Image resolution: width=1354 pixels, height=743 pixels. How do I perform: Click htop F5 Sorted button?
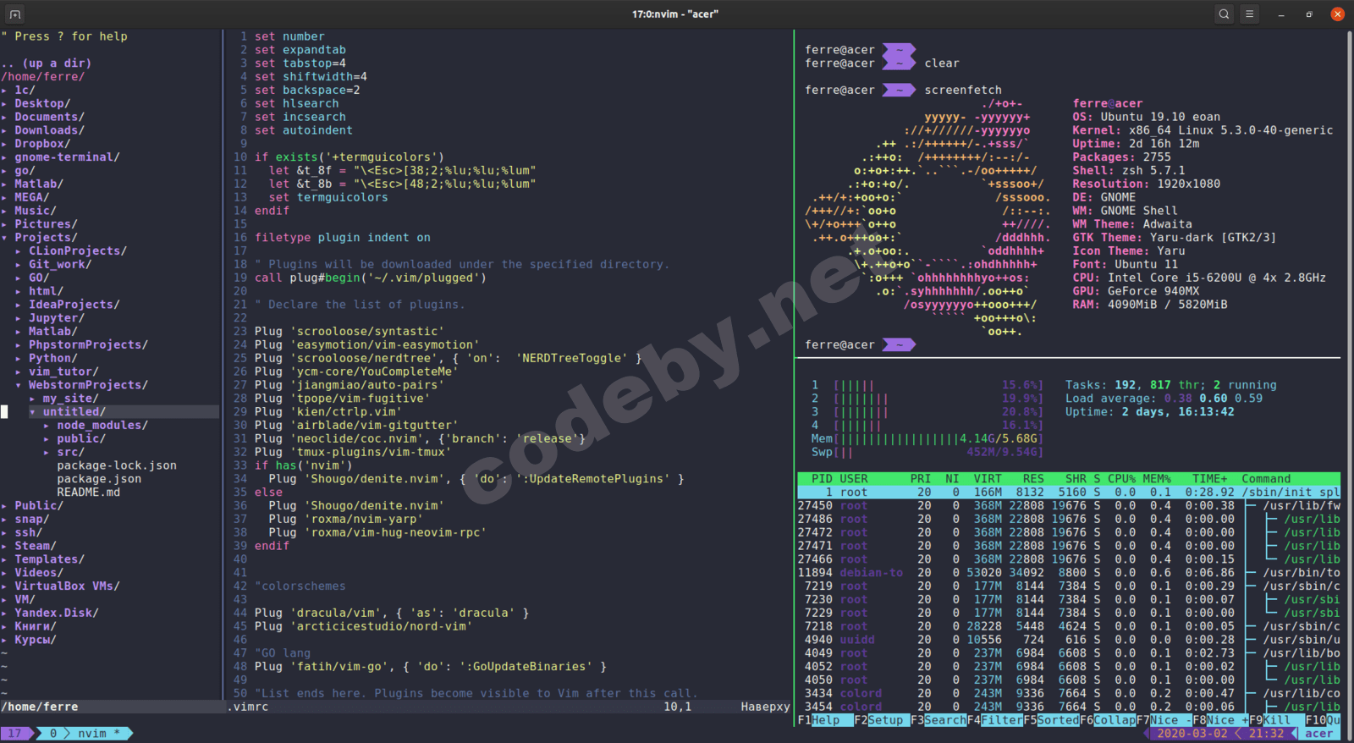1052,720
